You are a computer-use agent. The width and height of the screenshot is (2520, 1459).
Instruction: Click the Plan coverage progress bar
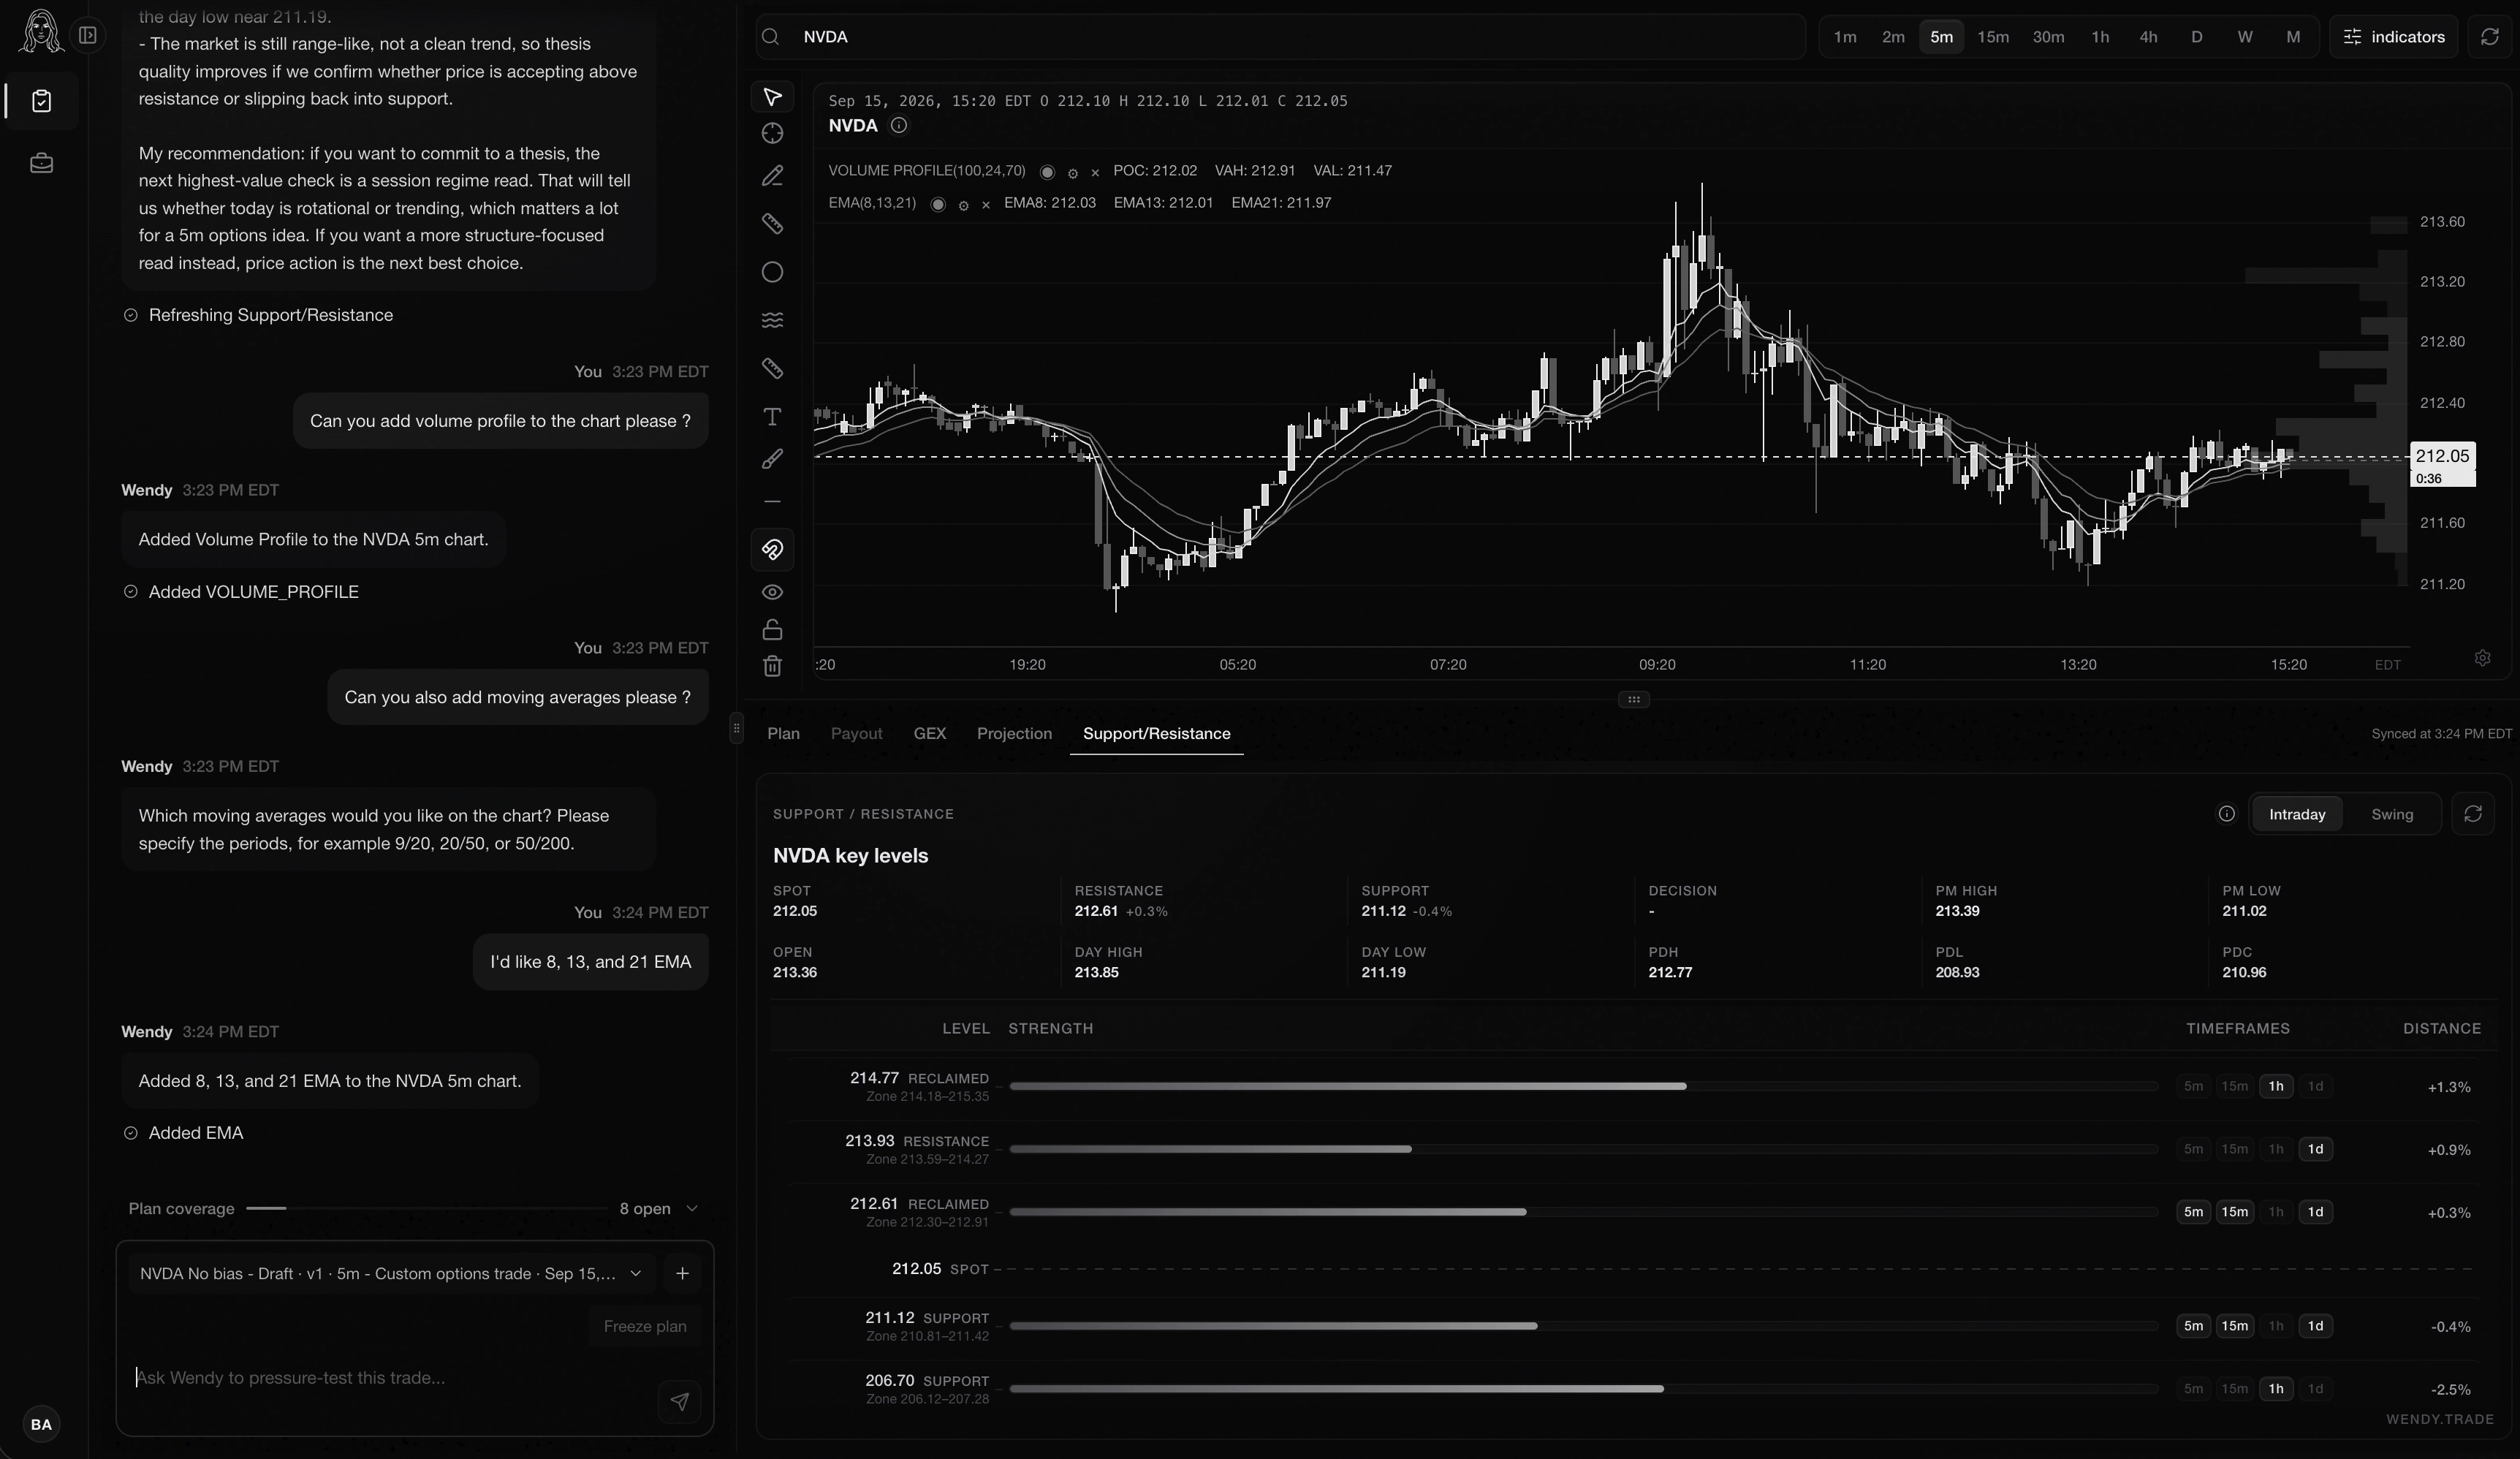[x=426, y=1208]
